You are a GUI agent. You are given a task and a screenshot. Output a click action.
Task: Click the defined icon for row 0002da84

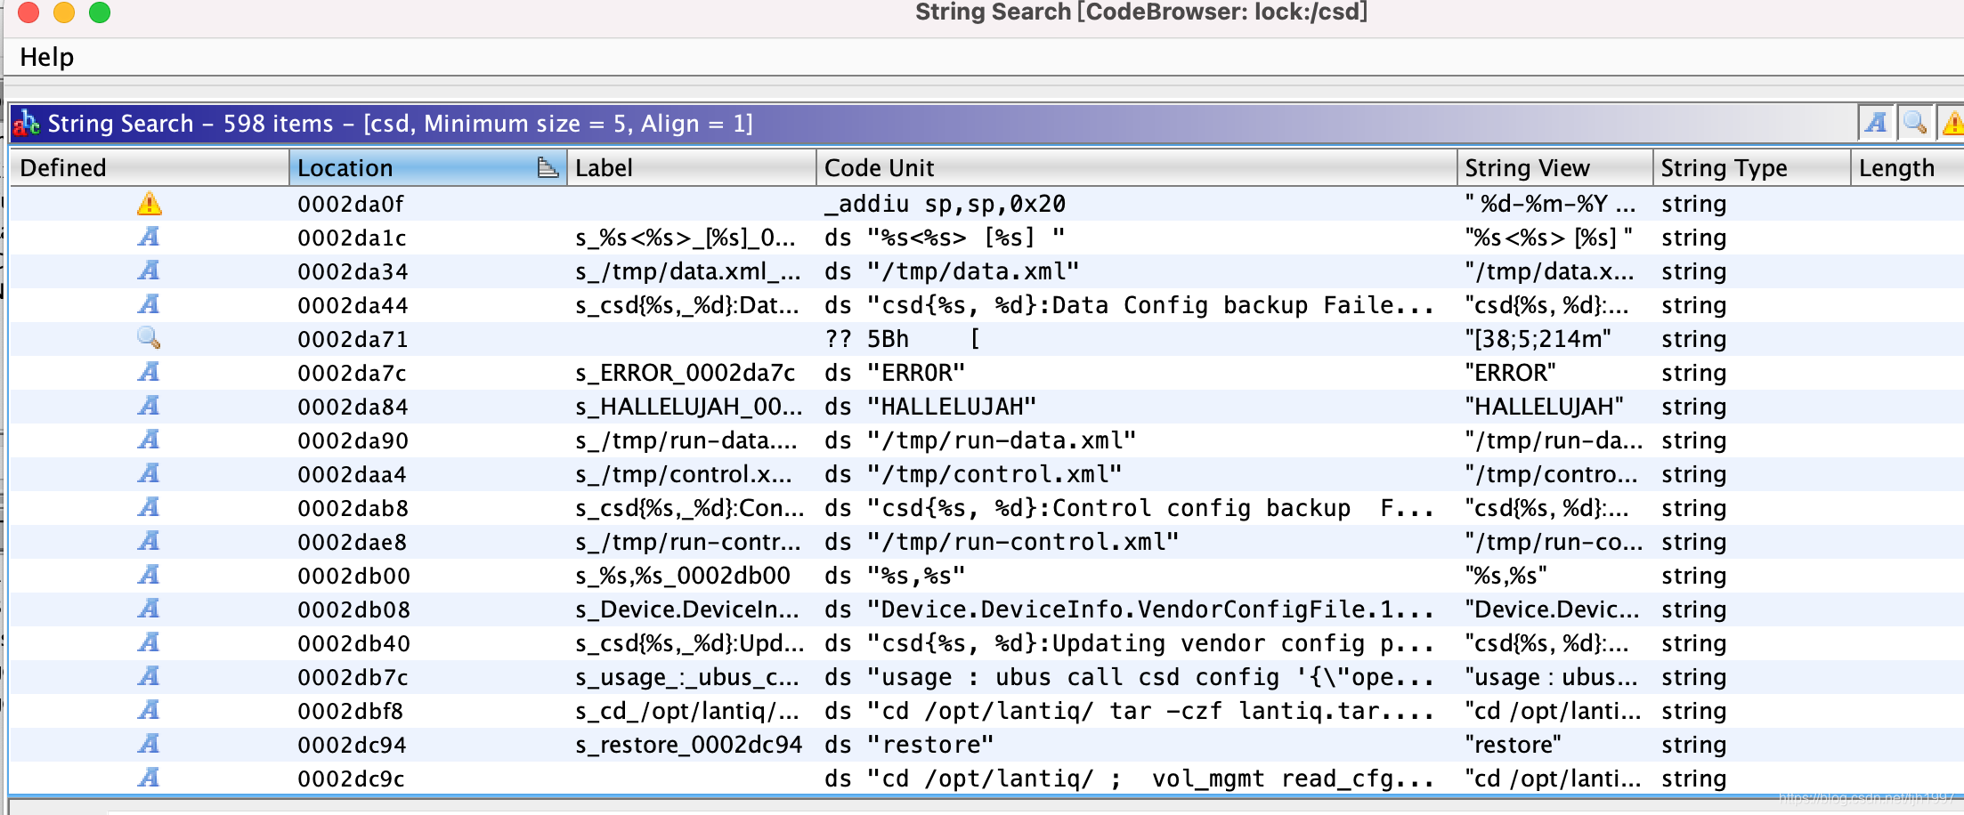[149, 406]
